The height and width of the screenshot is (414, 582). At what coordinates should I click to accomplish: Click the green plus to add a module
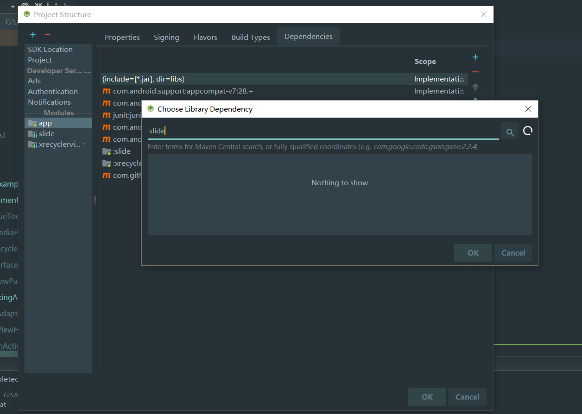point(32,35)
